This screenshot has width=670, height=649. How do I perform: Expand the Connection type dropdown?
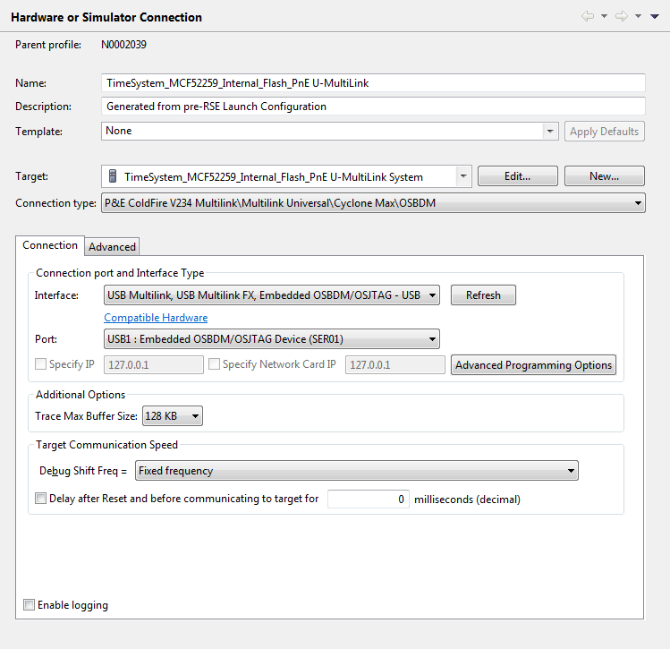tap(638, 203)
